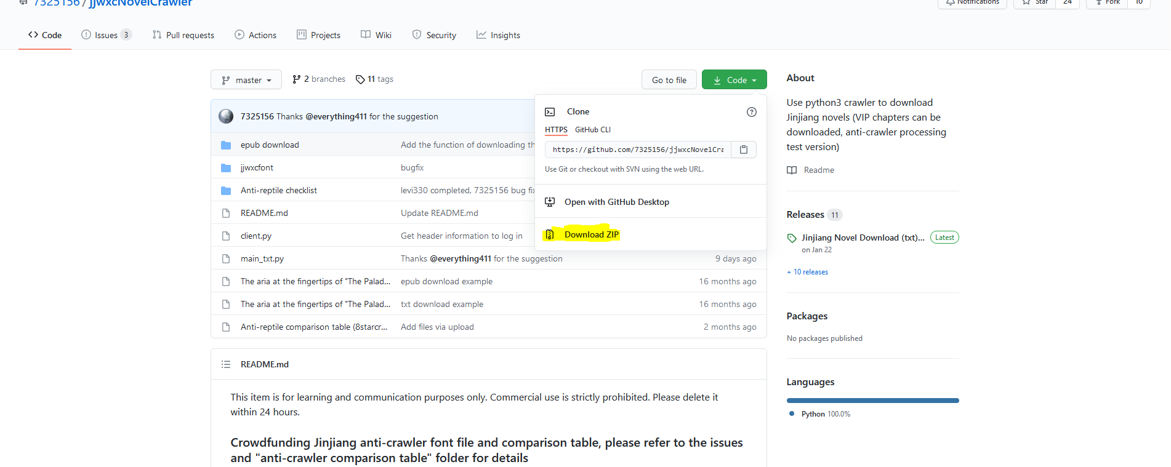Image resolution: width=1171 pixels, height=467 pixels.
Task: Open the Packages heading link
Action: point(807,316)
